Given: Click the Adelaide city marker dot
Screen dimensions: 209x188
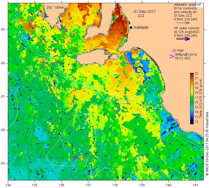Looking at the screenshot, I should [x=131, y=27].
